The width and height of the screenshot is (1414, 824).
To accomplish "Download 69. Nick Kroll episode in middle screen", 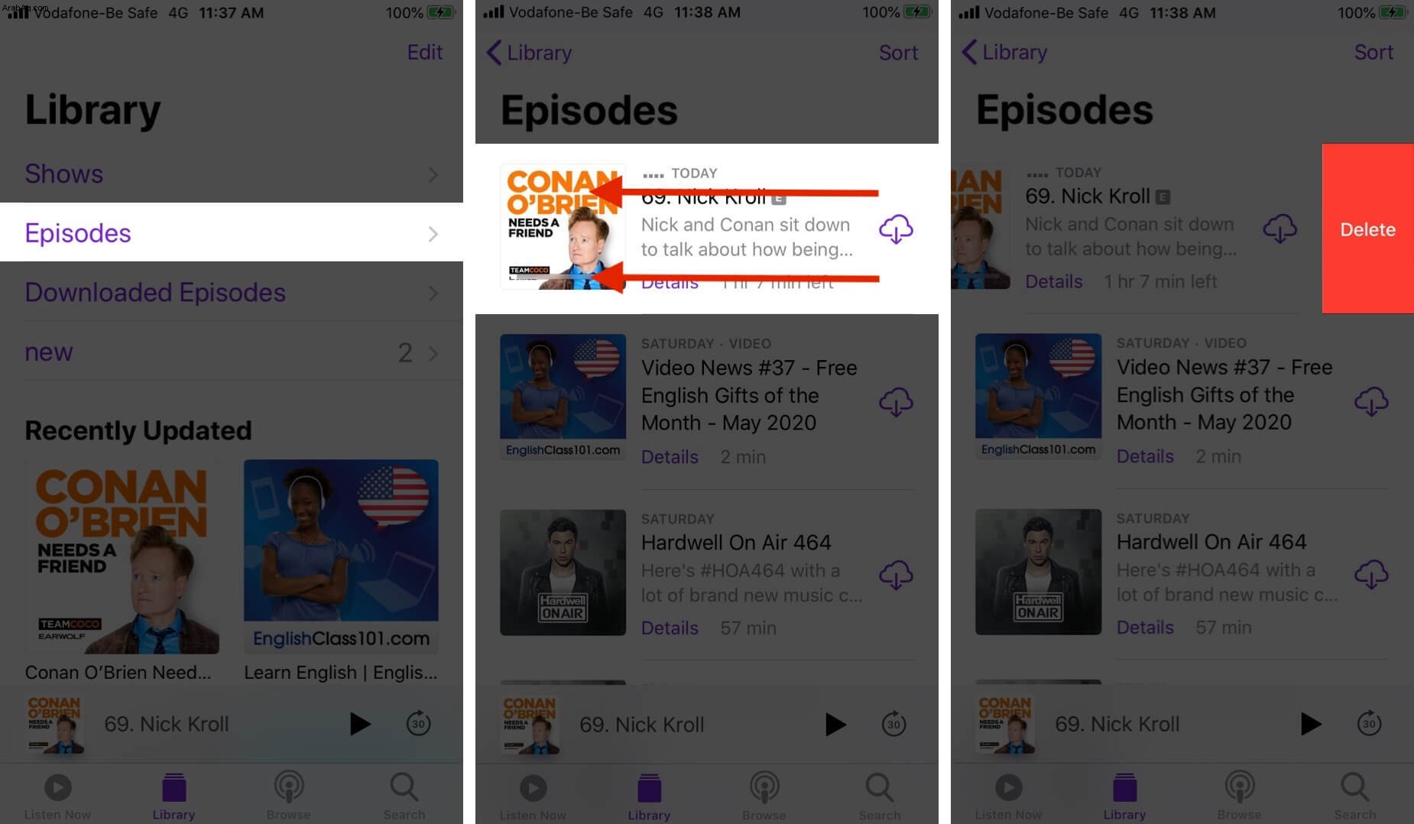I will click(896, 229).
